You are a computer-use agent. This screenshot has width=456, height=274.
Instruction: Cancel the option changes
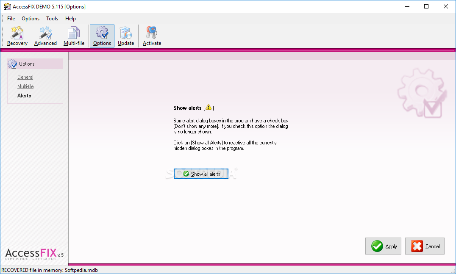pyautogui.click(x=425, y=246)
